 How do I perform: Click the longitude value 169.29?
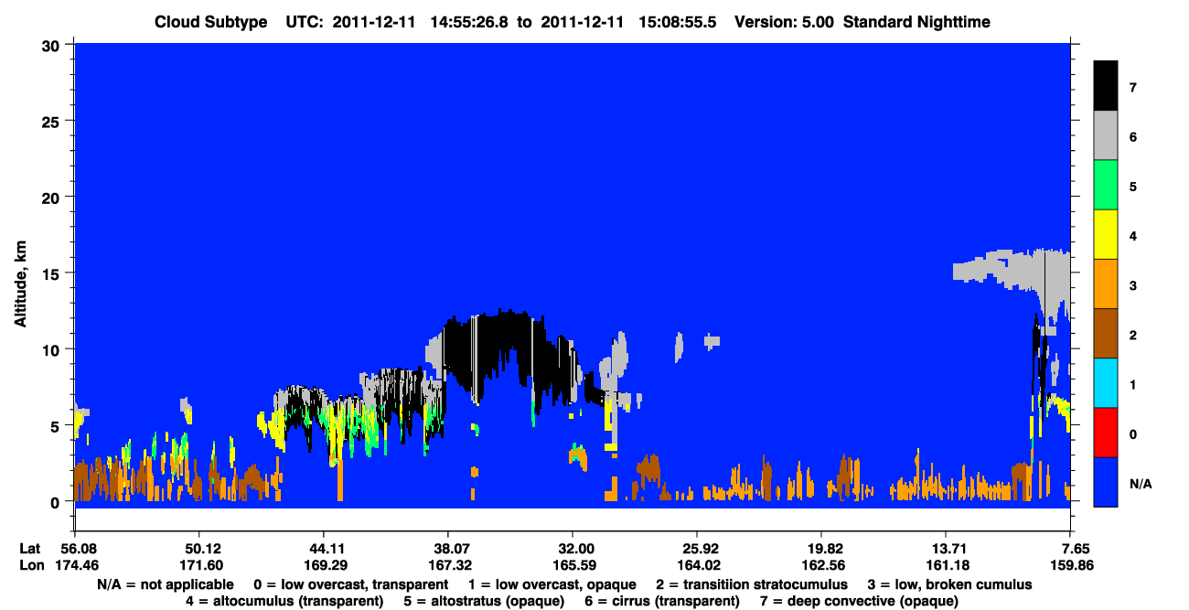324,565
